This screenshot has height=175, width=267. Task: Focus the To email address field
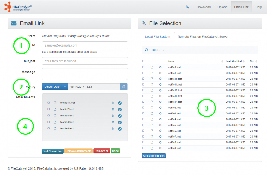(x=85, y=45)
